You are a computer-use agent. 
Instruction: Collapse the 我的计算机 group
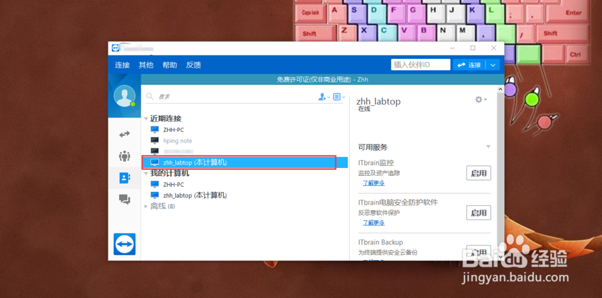pyautogui.click(x=146, y=173)
